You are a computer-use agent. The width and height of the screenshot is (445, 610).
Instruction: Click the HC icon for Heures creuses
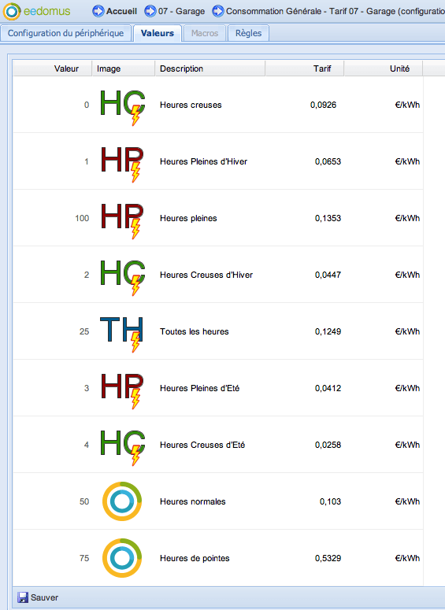coord(123,107)
